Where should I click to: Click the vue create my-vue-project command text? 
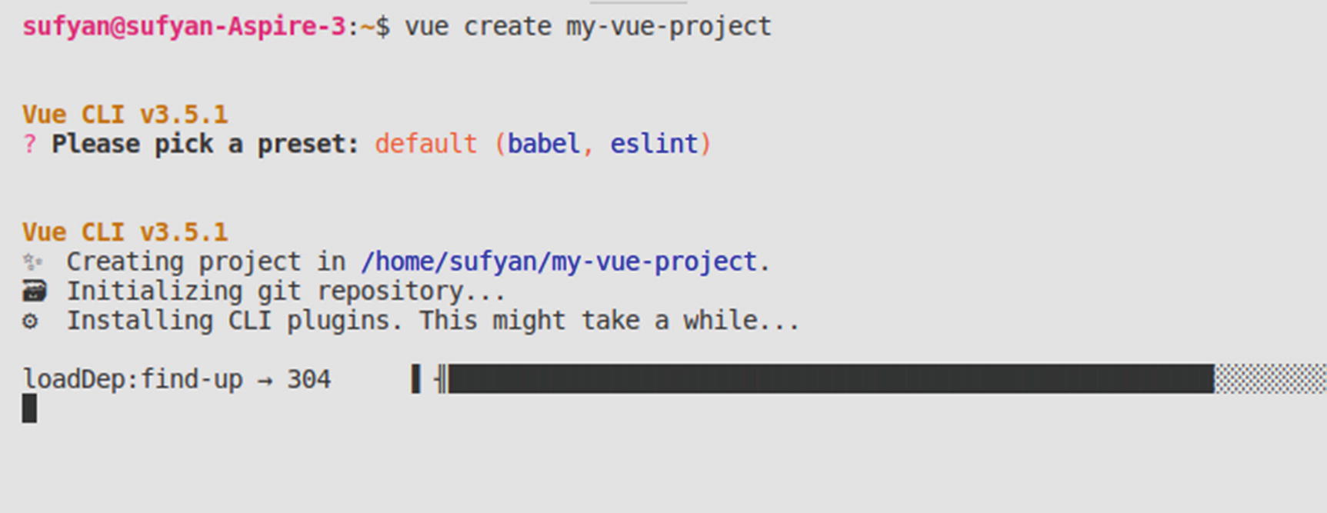588,27
